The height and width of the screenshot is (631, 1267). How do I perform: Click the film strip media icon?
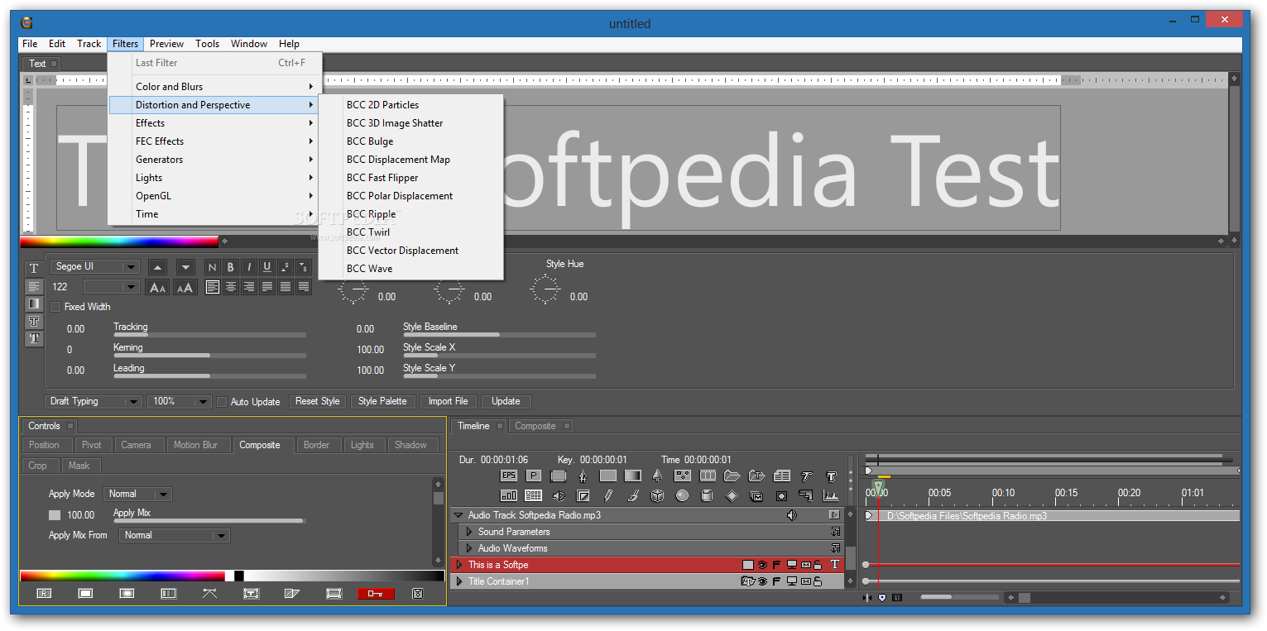708,476
